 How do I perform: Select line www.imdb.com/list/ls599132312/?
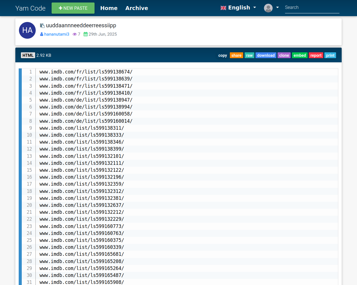tap(82, 191)
